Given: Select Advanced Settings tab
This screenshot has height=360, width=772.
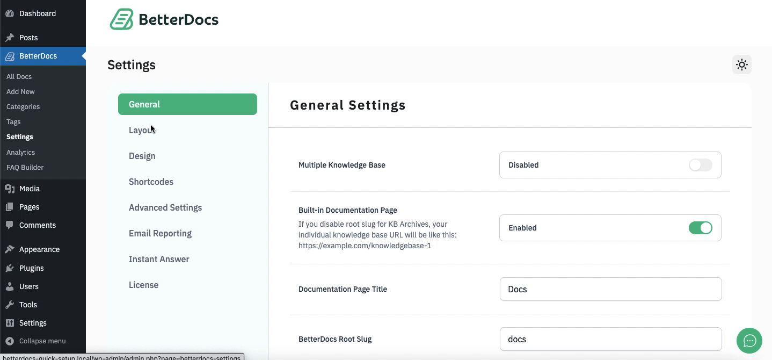Looking at the screenshot, I should tap(165, 207).
